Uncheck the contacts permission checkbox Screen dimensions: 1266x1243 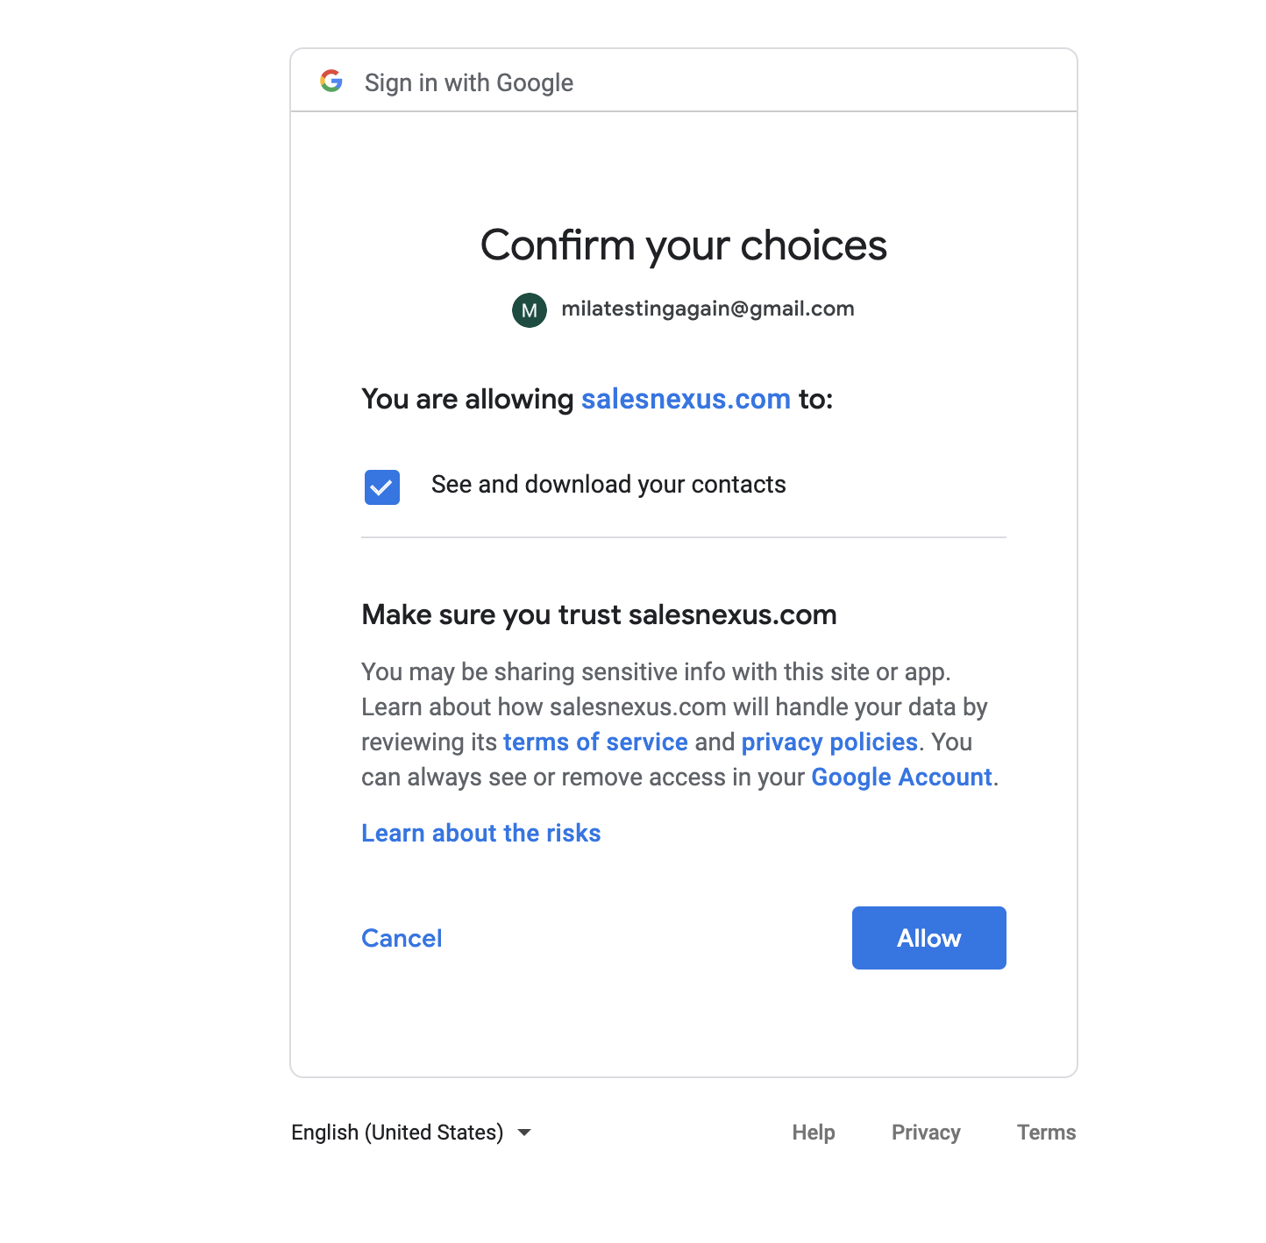[382, 487]
